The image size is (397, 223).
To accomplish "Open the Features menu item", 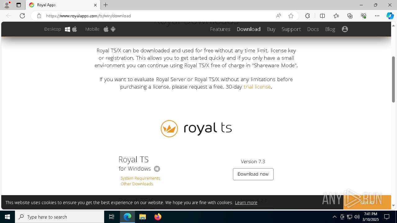I will pos(220,29).
